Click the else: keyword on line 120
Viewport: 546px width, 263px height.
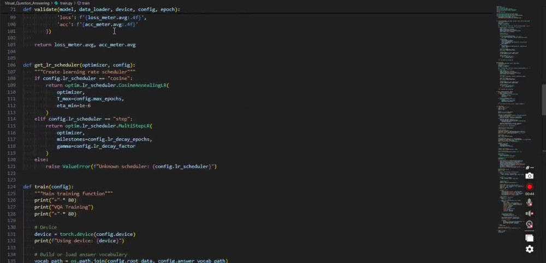click(x=41, y=160)
